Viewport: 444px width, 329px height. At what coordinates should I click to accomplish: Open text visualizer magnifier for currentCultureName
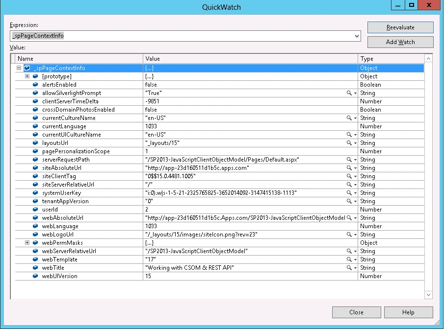click(349, 118)
